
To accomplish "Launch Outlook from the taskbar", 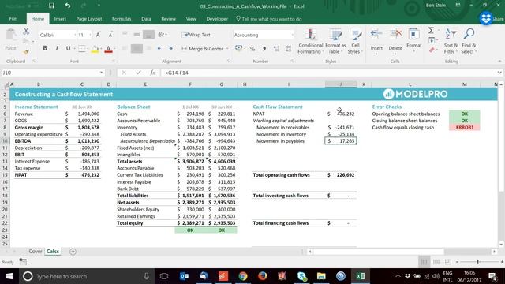I will [184, 276].
